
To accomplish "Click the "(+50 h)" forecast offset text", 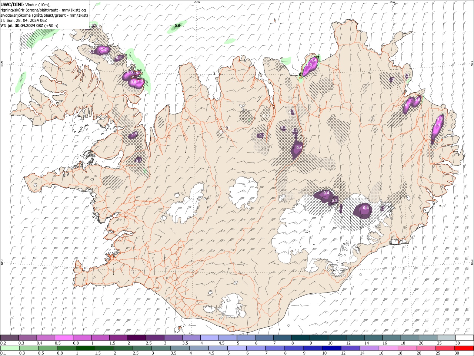I will [51, 26].
